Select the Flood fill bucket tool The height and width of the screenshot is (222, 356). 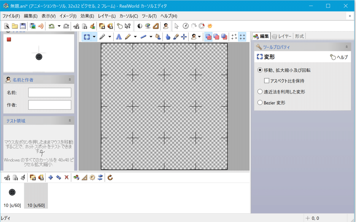(158, 37)
